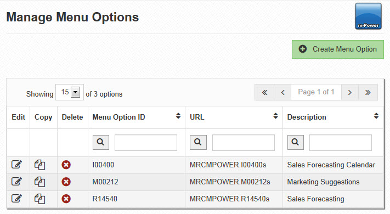Click the edit icon for I00400
The height and width of the screenshot is (214, 390).
16,165
